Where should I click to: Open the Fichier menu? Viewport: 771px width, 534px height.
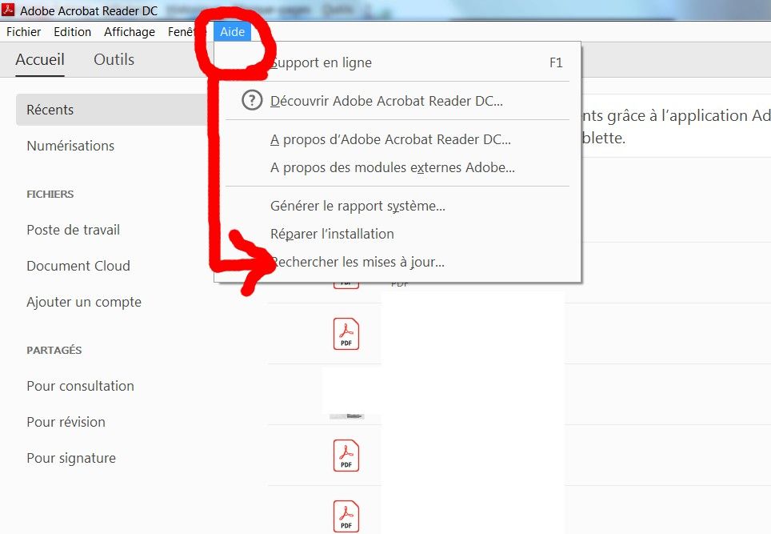coord(23,32)
